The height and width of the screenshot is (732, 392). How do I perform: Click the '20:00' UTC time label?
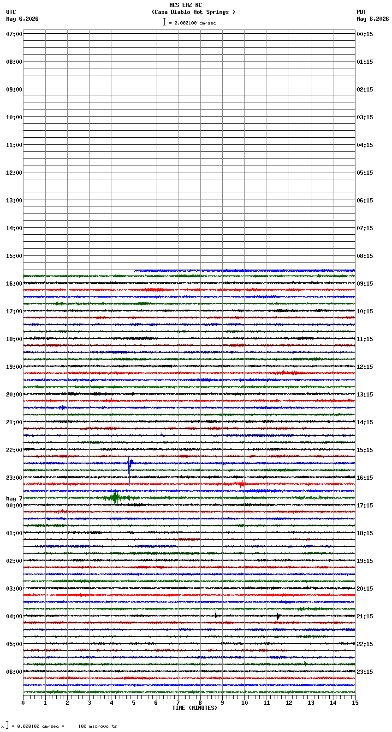click(14, 395)
